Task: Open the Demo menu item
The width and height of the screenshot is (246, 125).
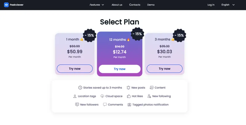Action: point(151,5)
